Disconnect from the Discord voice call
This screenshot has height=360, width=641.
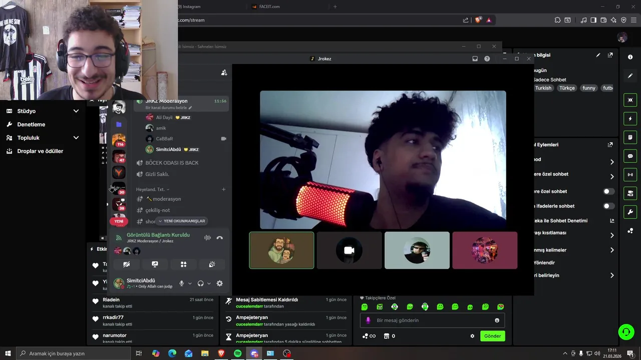click(219, 237)
